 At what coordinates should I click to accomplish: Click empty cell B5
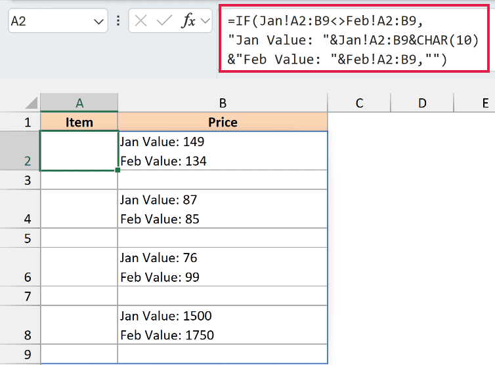click(x=223, y=238)
